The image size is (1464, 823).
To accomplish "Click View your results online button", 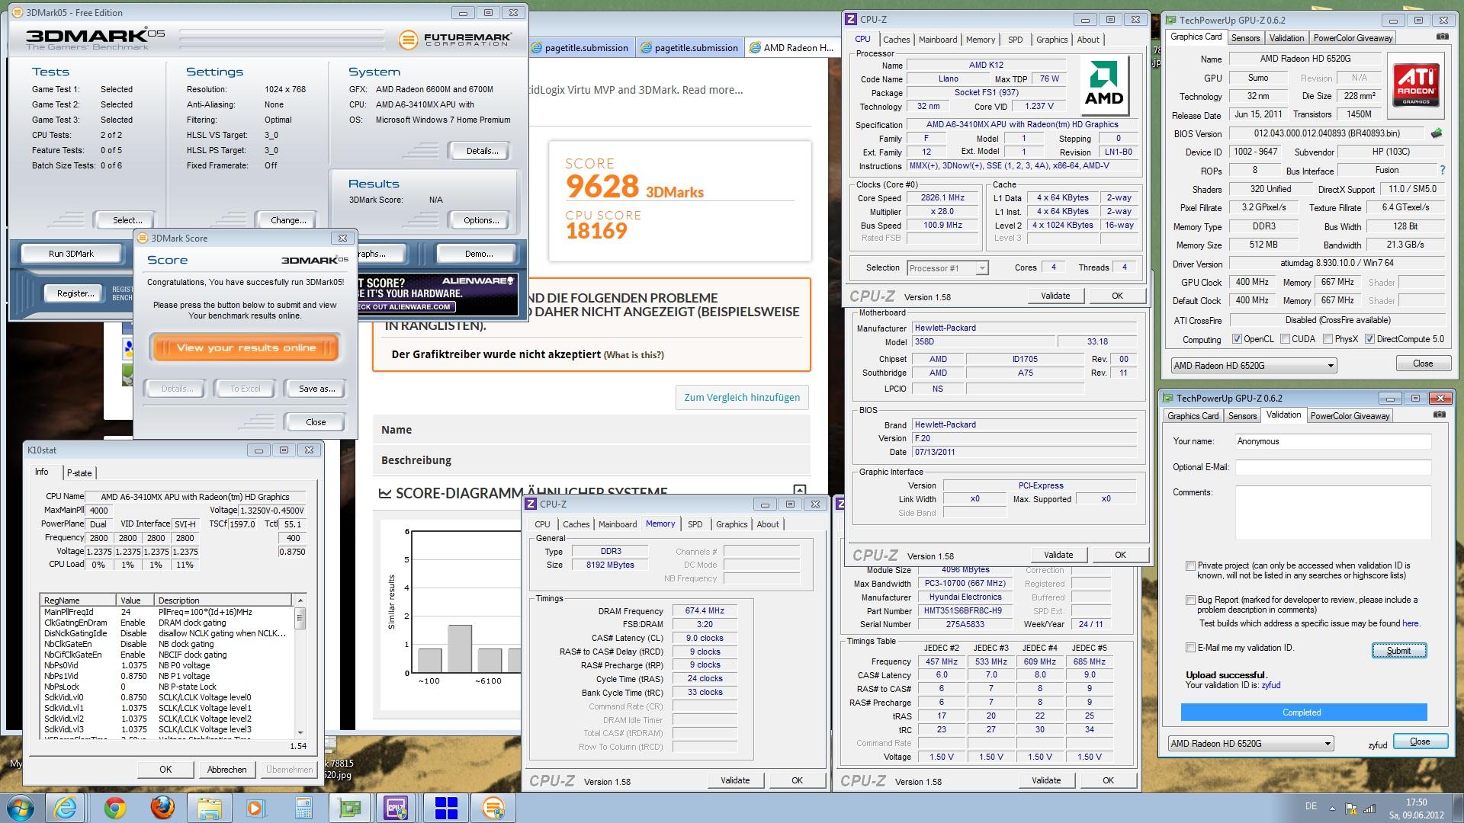I will pyautogui.click(x=246, y=347).
